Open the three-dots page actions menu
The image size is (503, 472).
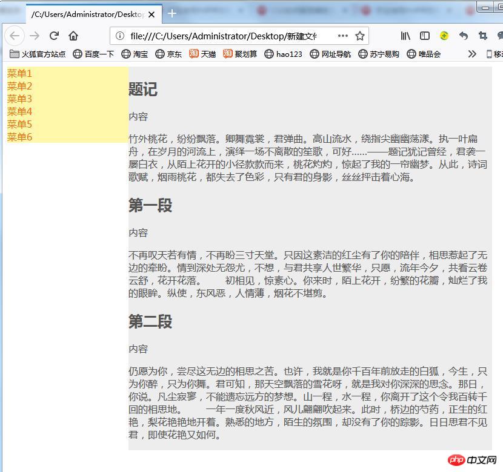(343, 36)
